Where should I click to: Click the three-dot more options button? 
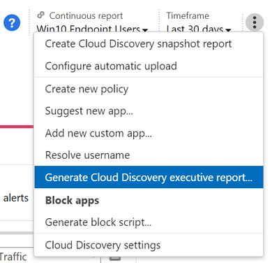coord(255,22)
